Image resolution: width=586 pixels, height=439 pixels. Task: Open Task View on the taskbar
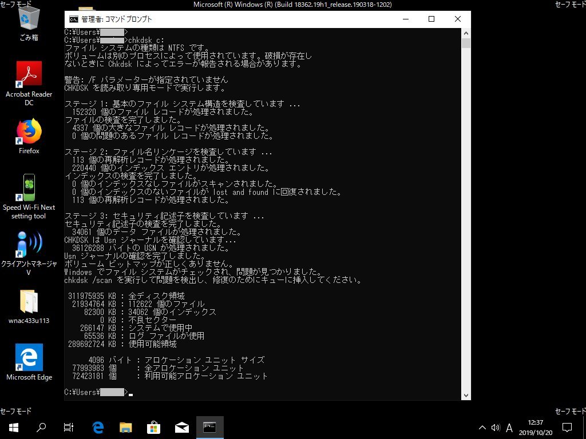[x=69, y=427]
